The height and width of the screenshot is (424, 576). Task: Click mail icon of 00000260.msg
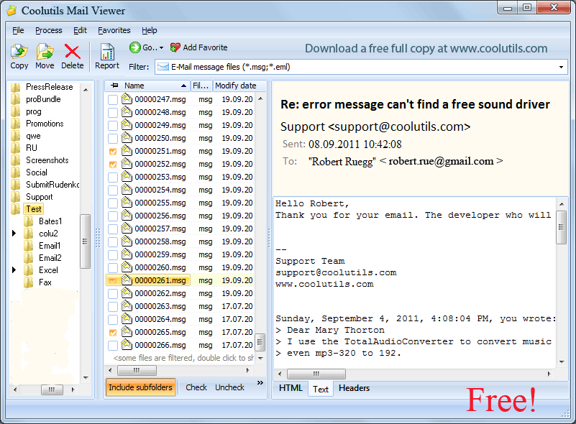pos(127,267)
